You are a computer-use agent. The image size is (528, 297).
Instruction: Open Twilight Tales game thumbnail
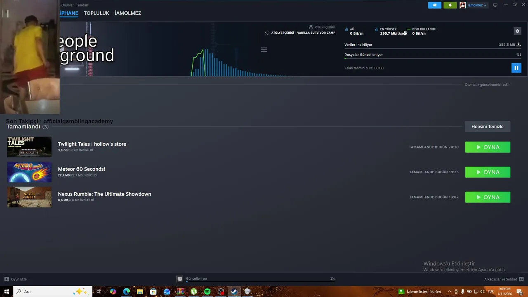point(29,147)
